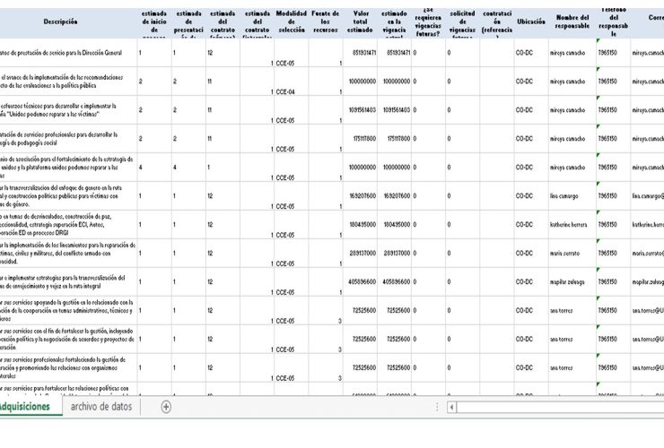Select the 'Dirección General' description cell

pyautogui.click(x=68, y=53)
